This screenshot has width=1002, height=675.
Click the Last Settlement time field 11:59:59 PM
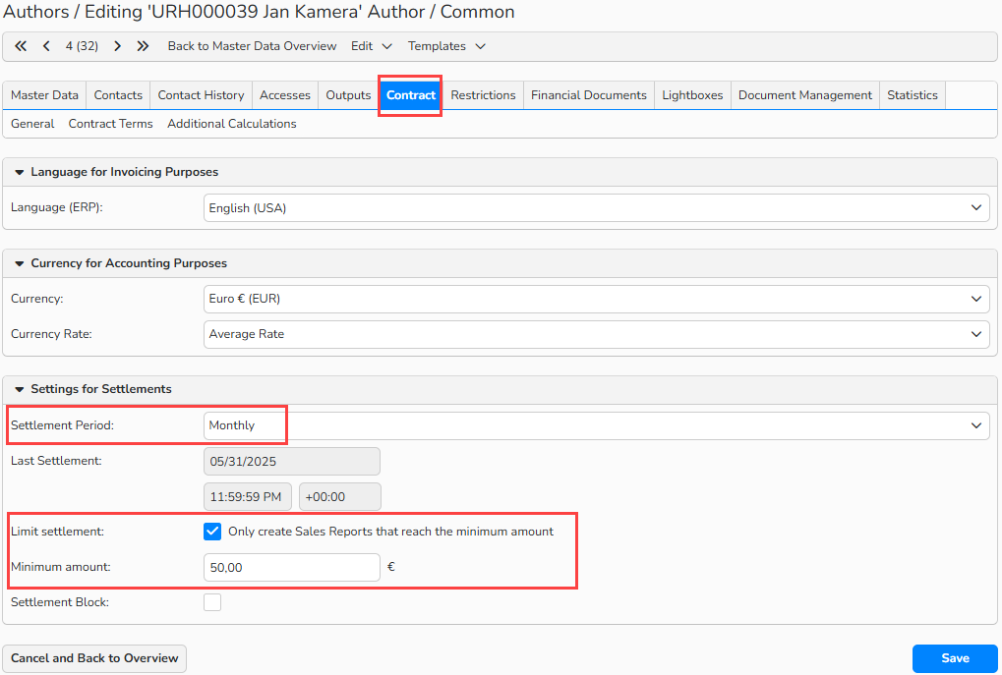(x=248, y=497)
